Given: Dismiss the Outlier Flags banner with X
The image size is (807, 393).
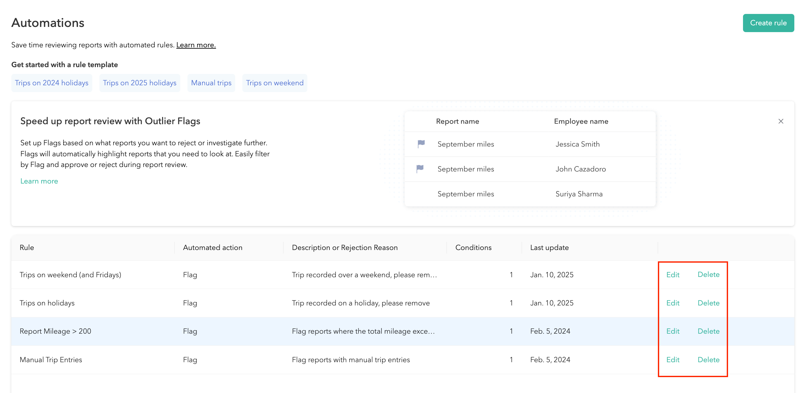Looking at the screenshot, I should [781, 121].
